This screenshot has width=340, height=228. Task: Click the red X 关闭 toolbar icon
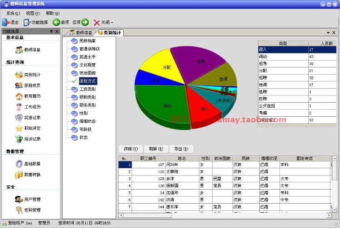coord(97,23)
